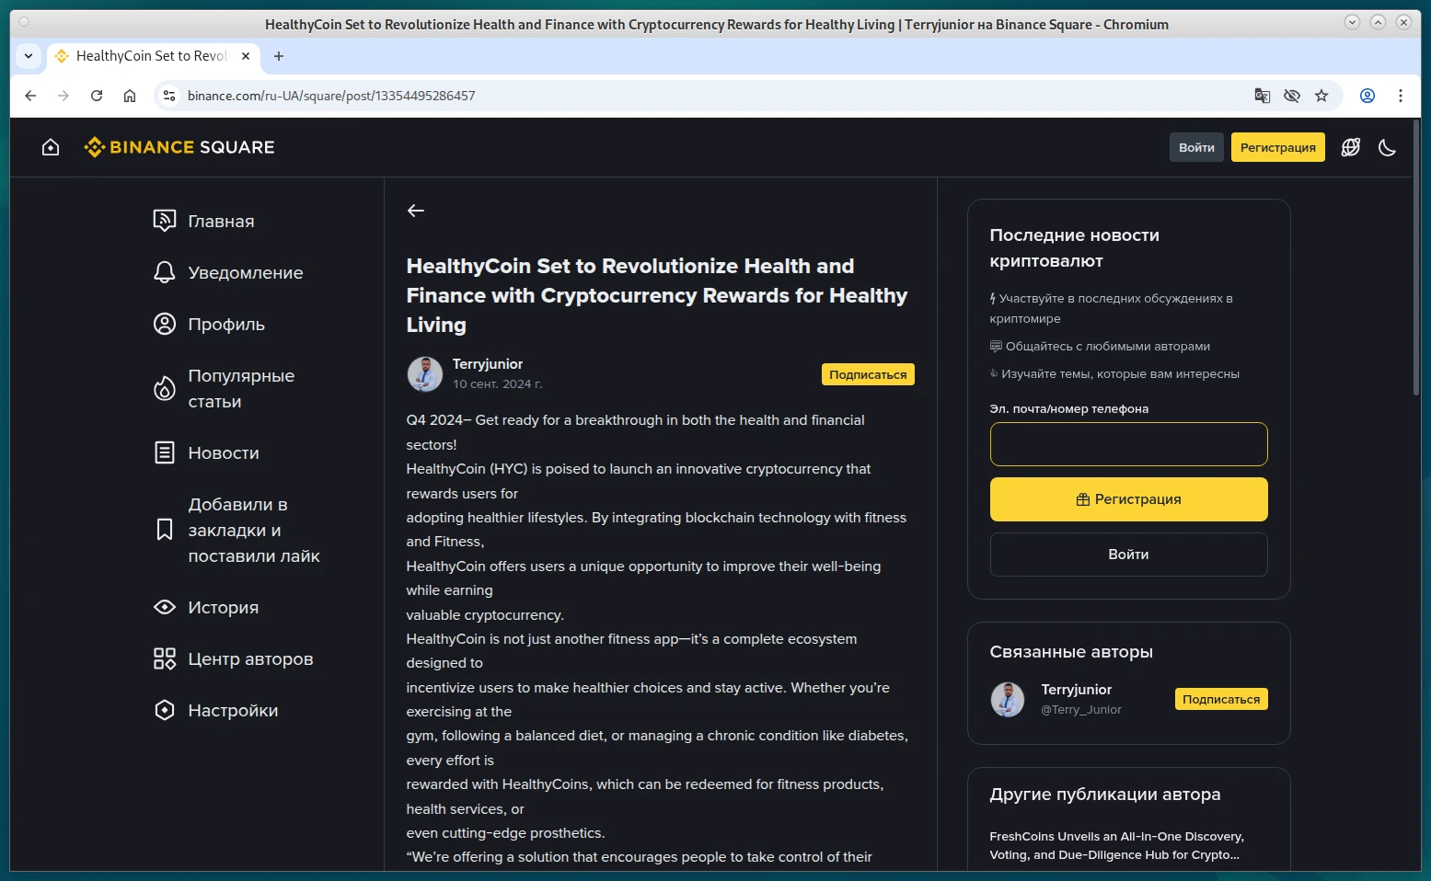The height and width of the screenshot is (881, 1431).
Task: Click the translate page icon in address bar
Action: (x=1263, y=96)
